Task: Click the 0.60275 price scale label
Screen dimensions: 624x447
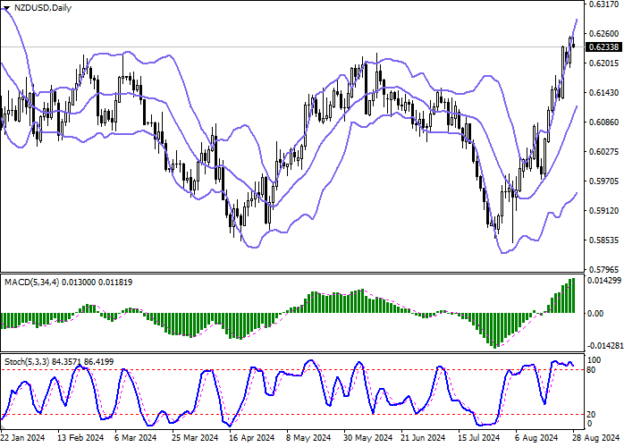Action: tap(603, 152)
